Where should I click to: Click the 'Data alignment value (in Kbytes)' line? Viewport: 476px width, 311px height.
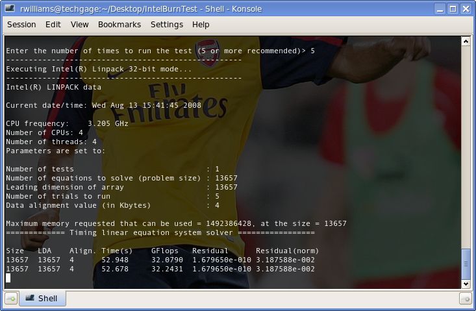click(112, 205)
